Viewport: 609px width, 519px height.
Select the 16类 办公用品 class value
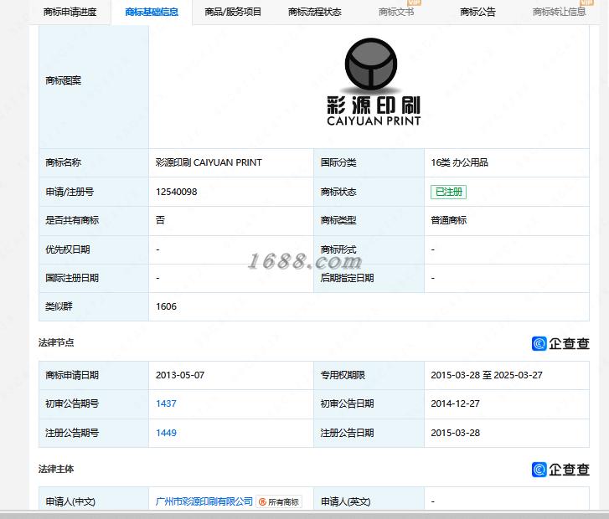(x=459, y=162)
